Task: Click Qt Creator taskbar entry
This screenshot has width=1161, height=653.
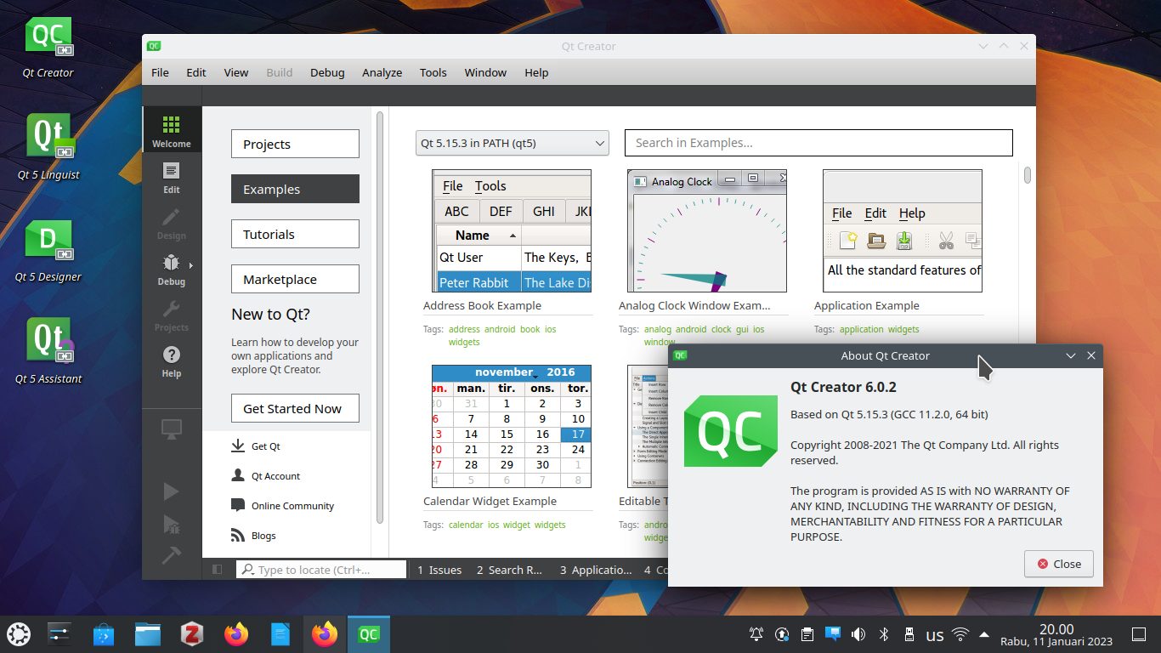Action: tap(369, 634)
